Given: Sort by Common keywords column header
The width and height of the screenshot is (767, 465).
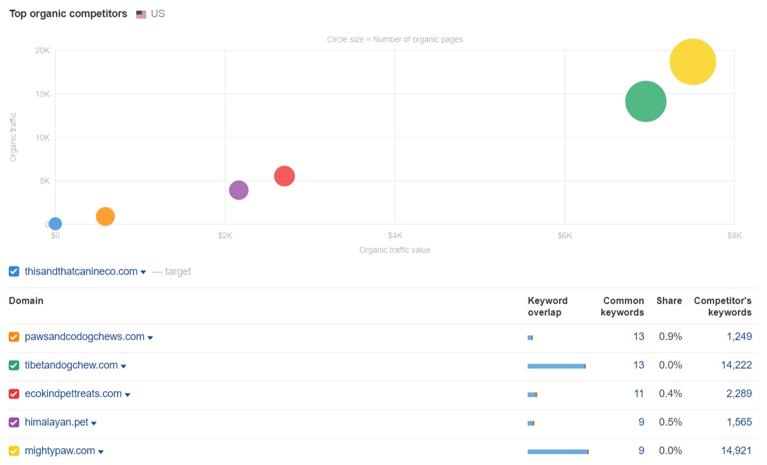Looking at the screenshot, I should [x=623, y=306].
